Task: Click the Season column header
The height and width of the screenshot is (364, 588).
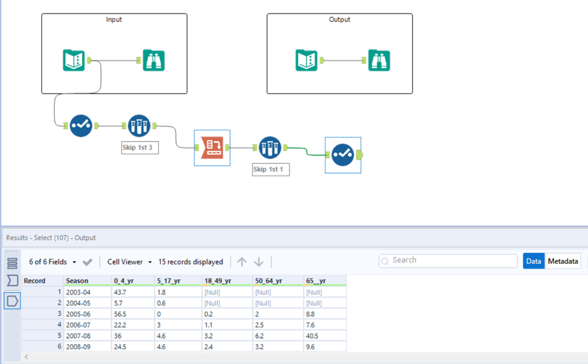Action: coord(88,281)
